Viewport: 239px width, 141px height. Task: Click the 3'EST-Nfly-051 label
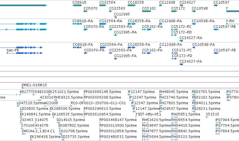coord(148,114)
